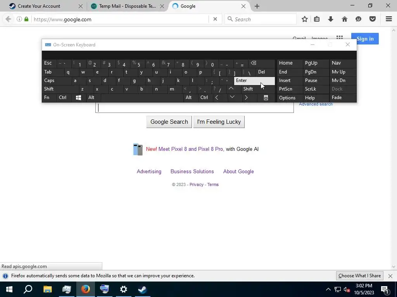
Task: Toggle the left Ctrl key on On-Screen Keyboard
Action: coord(64,97)
